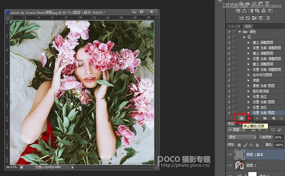Click document size 文档:1.83M/5.48M
The image size is (285, 176).
coord(48,167)
